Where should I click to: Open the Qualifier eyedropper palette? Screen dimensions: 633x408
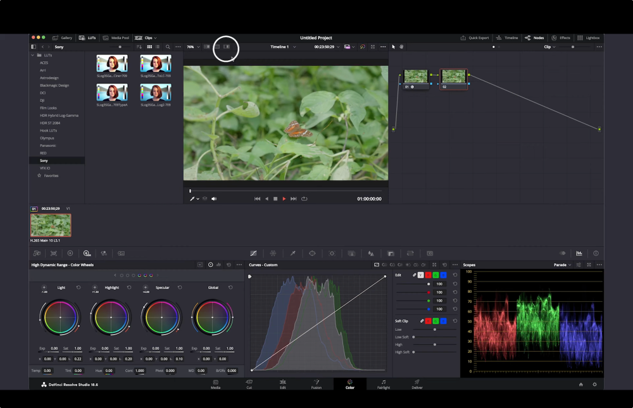[292, 254]
